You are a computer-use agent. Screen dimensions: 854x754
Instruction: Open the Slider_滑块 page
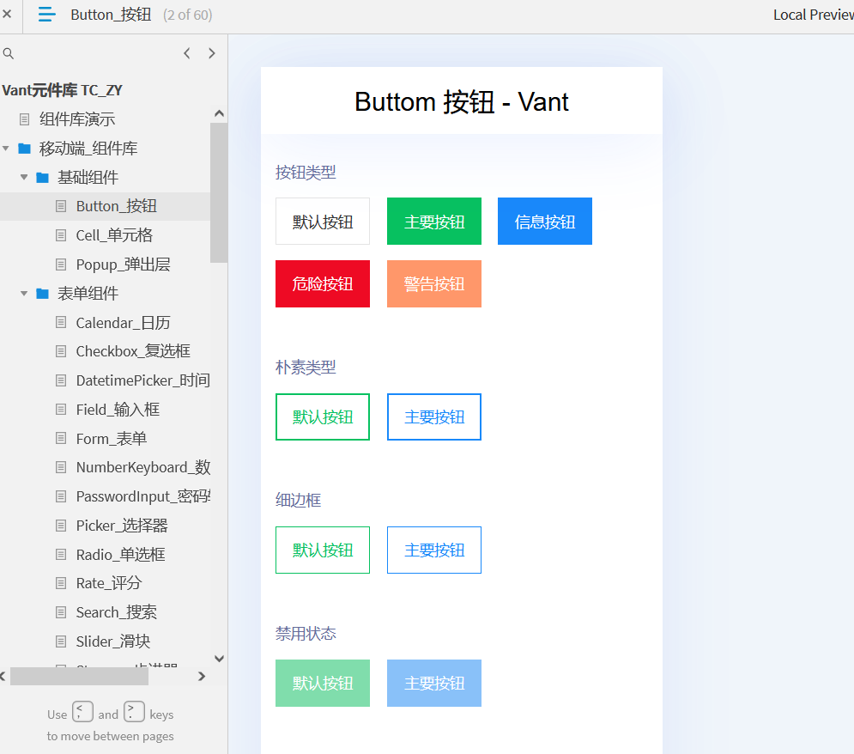pyautogui.click(x=113, y=642)
